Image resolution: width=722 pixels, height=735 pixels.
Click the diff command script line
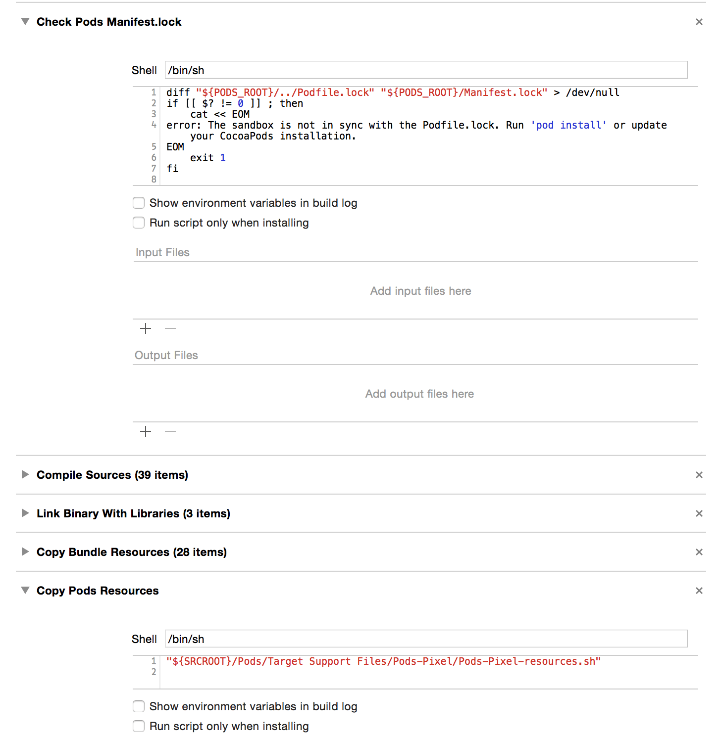point(393,92)
